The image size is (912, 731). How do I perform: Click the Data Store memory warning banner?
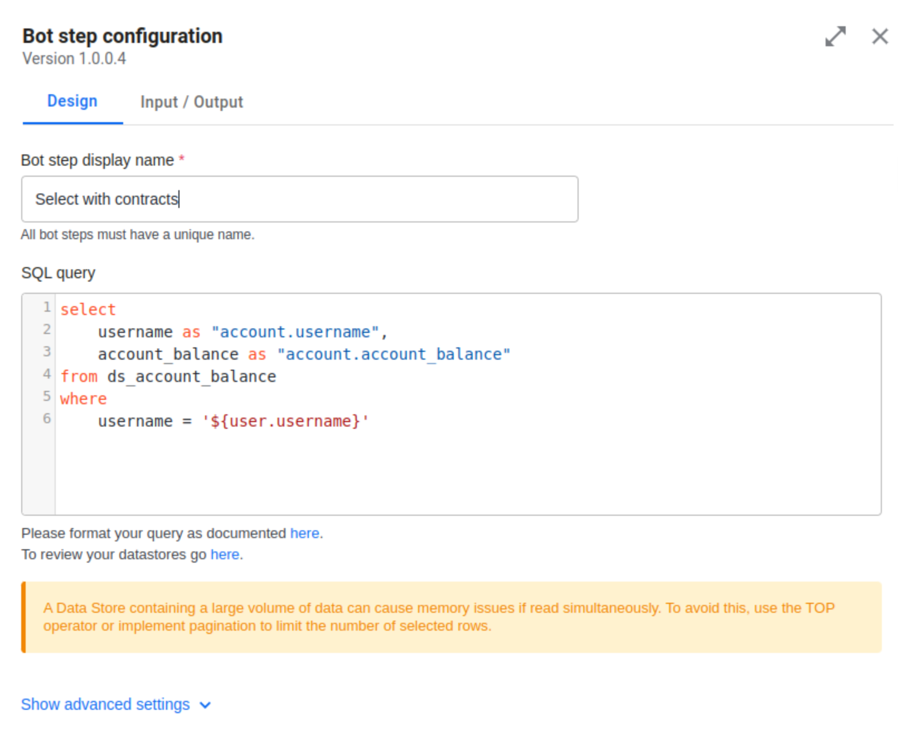pos(452,617)
